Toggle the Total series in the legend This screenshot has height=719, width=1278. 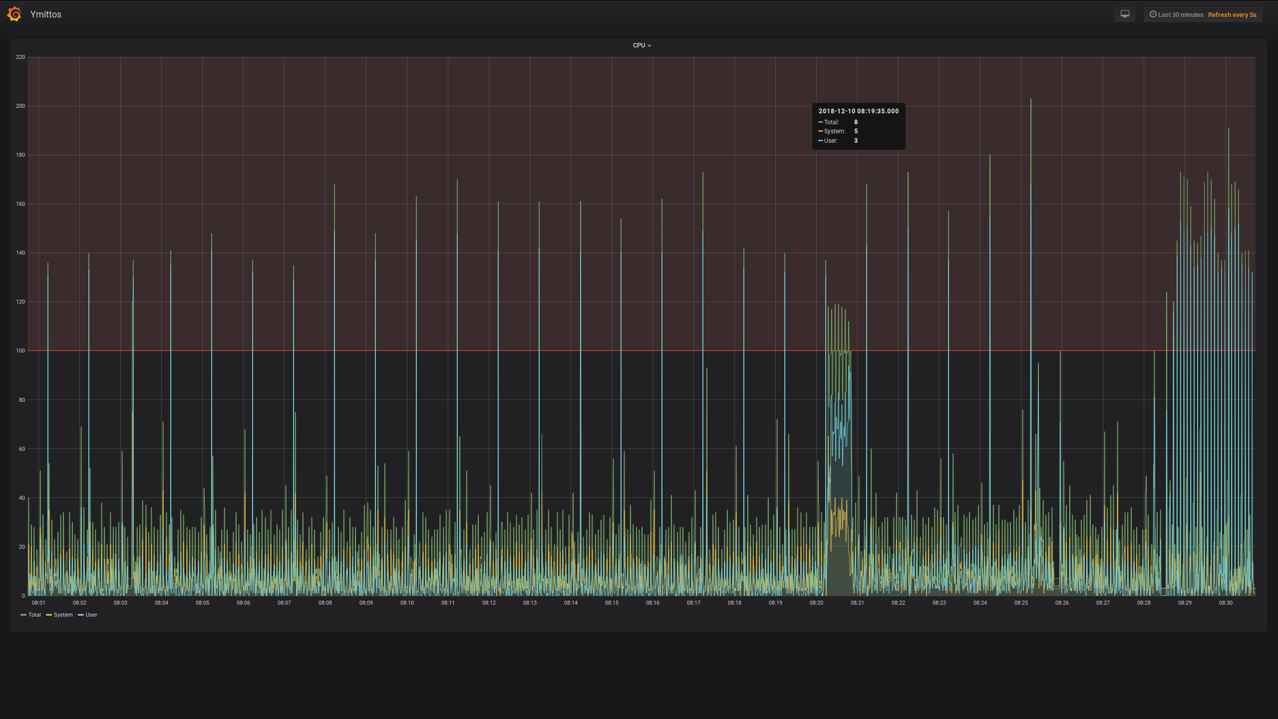point(34,615)
